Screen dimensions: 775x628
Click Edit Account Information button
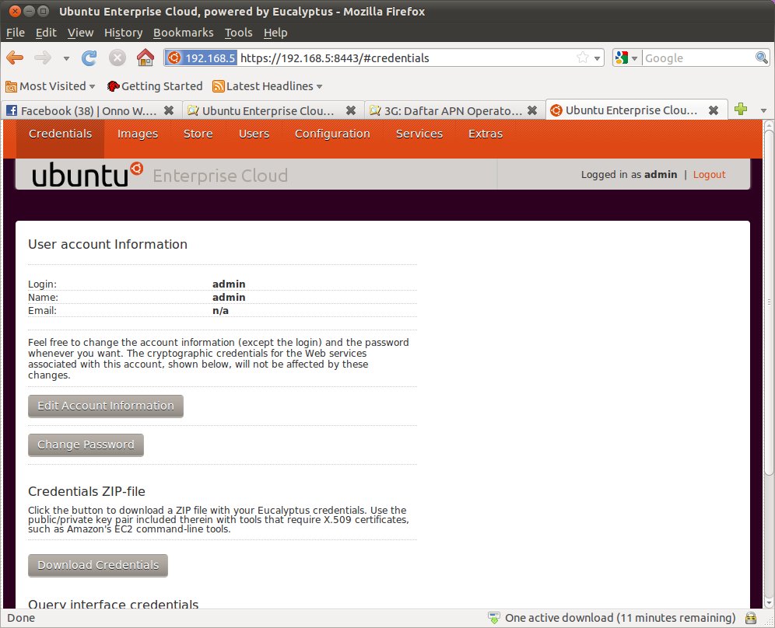point(106,406)
